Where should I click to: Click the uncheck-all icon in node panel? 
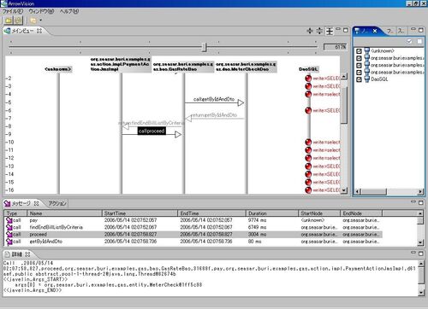click(419, 42)
